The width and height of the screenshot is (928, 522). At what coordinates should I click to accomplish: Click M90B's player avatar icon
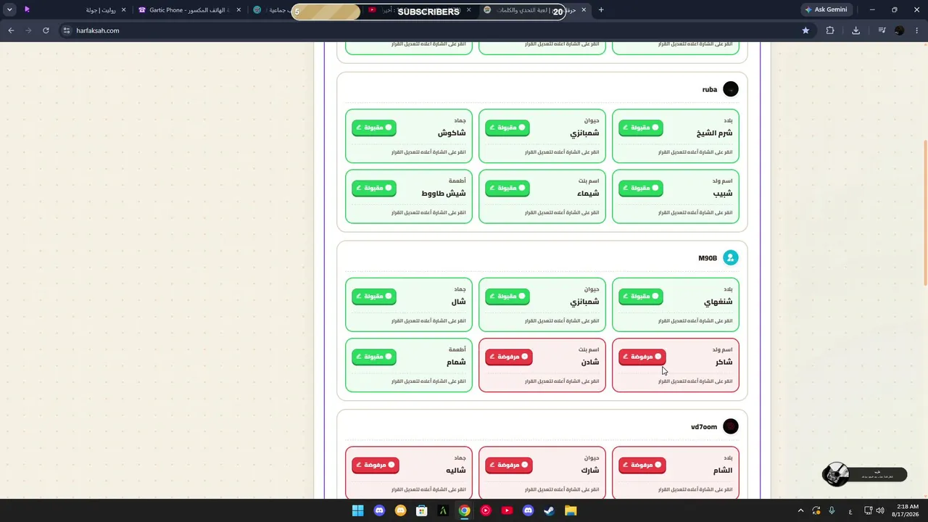click(731, 257)
